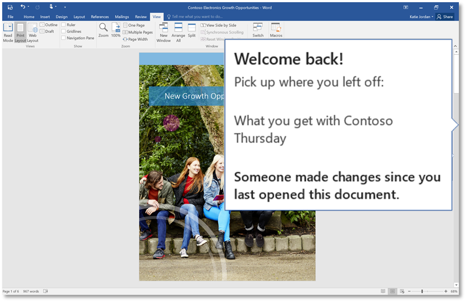Click the Undo arrow icon
The height and width of the screenshot is (302, 466).
[23, 7]
